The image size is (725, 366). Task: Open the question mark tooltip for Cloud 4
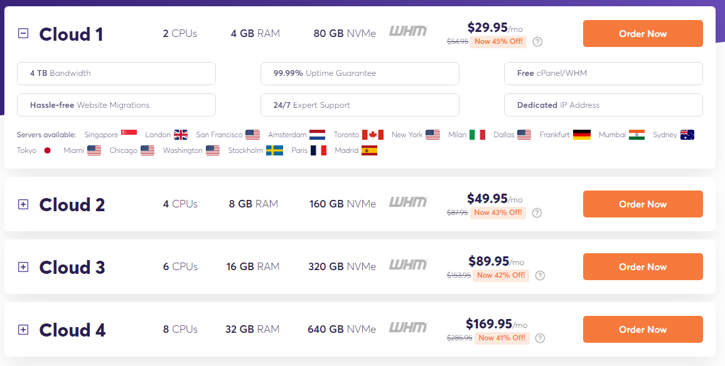540,338
